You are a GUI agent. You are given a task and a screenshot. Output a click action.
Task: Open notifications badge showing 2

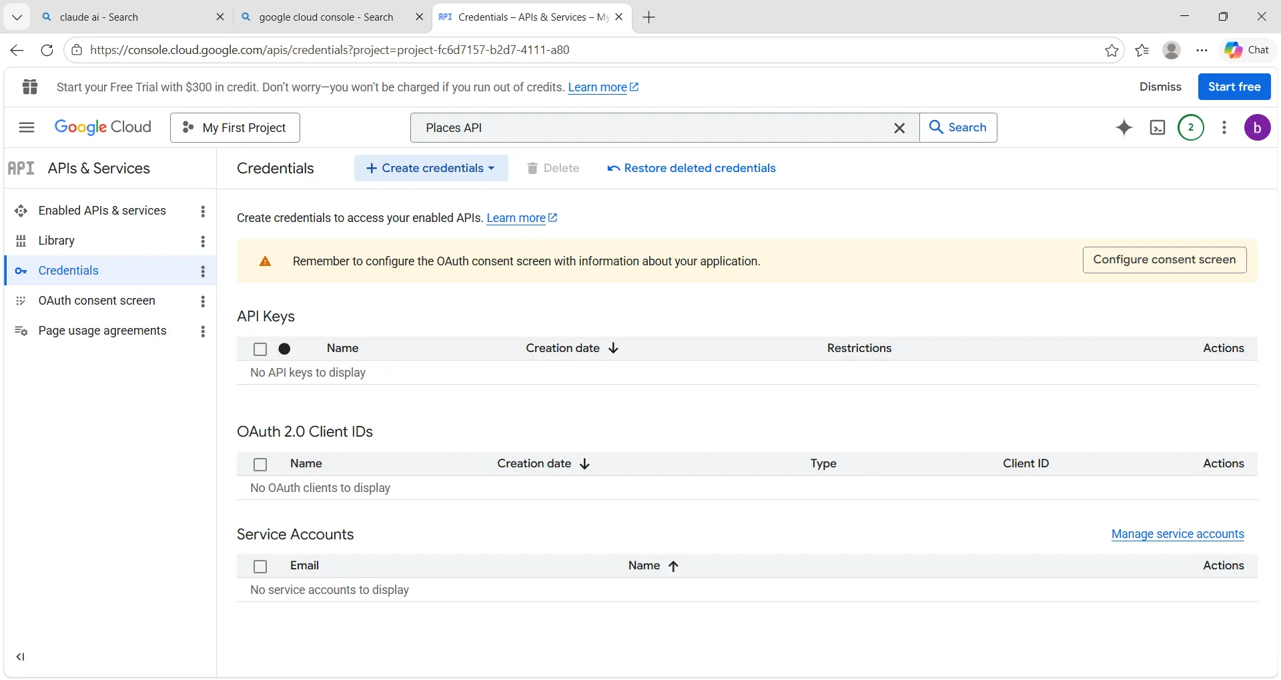[1191, 127]
